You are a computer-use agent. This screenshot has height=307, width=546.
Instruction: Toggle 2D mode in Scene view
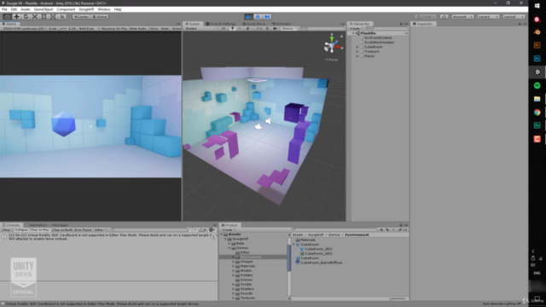(224, 28)
